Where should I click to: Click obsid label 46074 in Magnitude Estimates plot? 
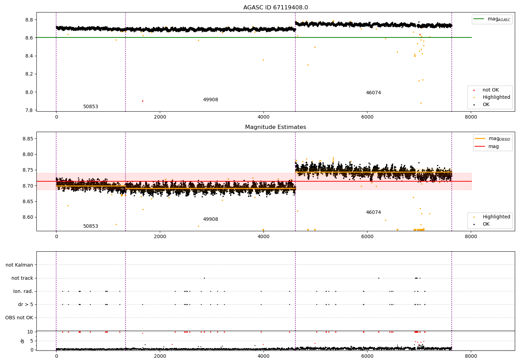[373, 213]
